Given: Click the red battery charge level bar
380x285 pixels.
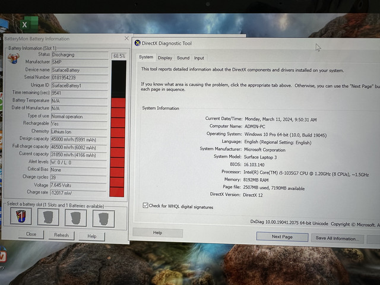Looking at the screenshot, I should [118, 147].
